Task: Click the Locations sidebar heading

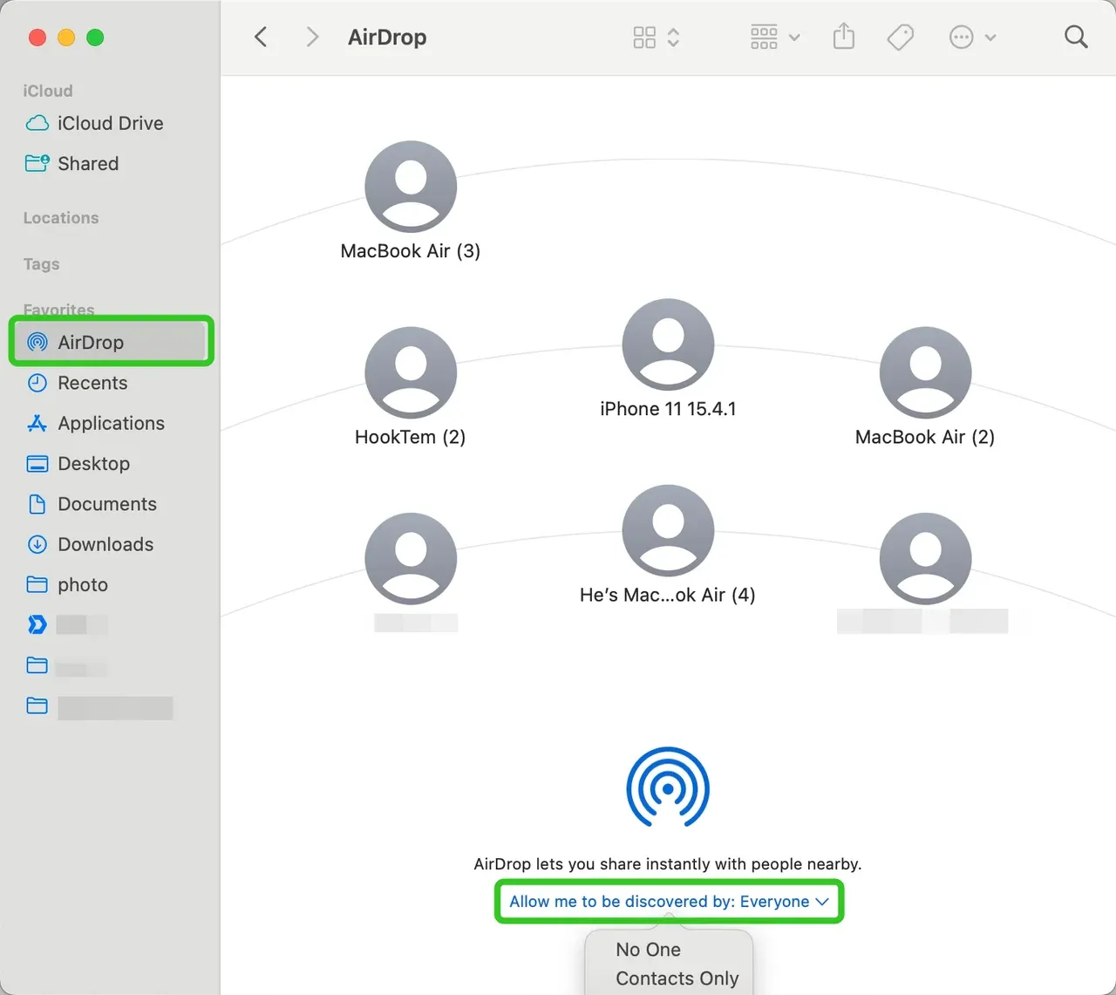Action: (x=61, y=218)
